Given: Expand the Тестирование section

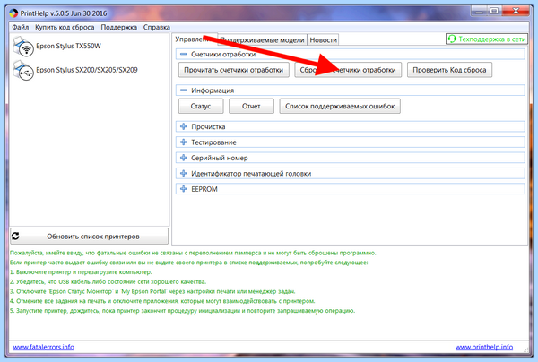Looking at the screenshot, I should click(x=184, y=142).
